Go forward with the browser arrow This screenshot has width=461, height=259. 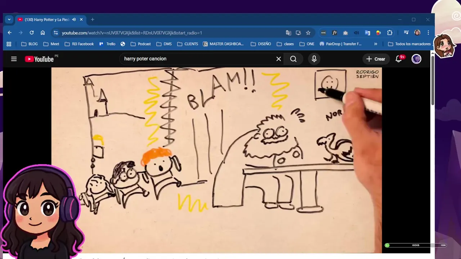pyautogui.click(x=21, y=33)
